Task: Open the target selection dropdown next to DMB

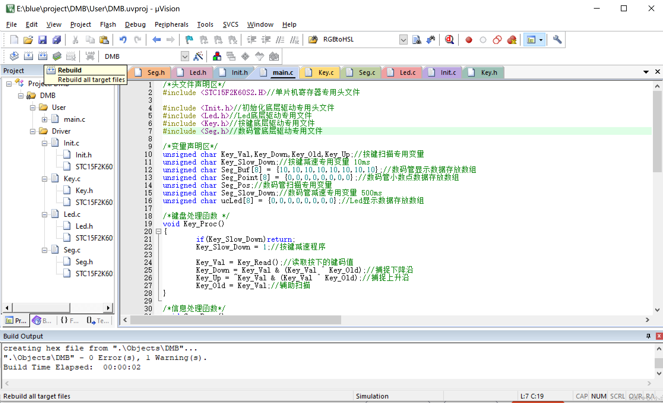Action: point(185,56)
